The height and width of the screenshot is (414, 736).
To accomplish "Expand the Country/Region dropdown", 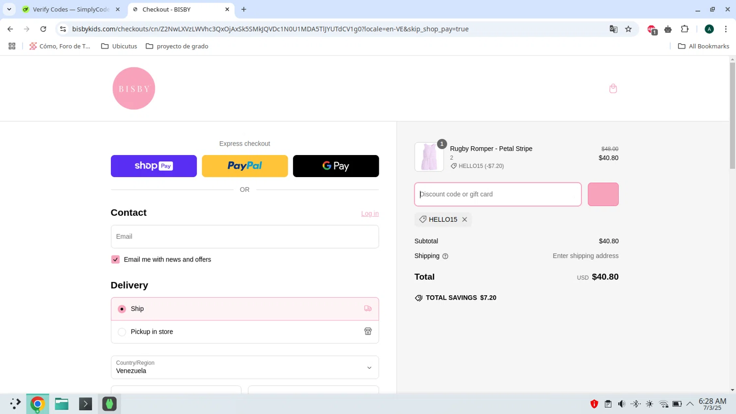I will (245, 367).
